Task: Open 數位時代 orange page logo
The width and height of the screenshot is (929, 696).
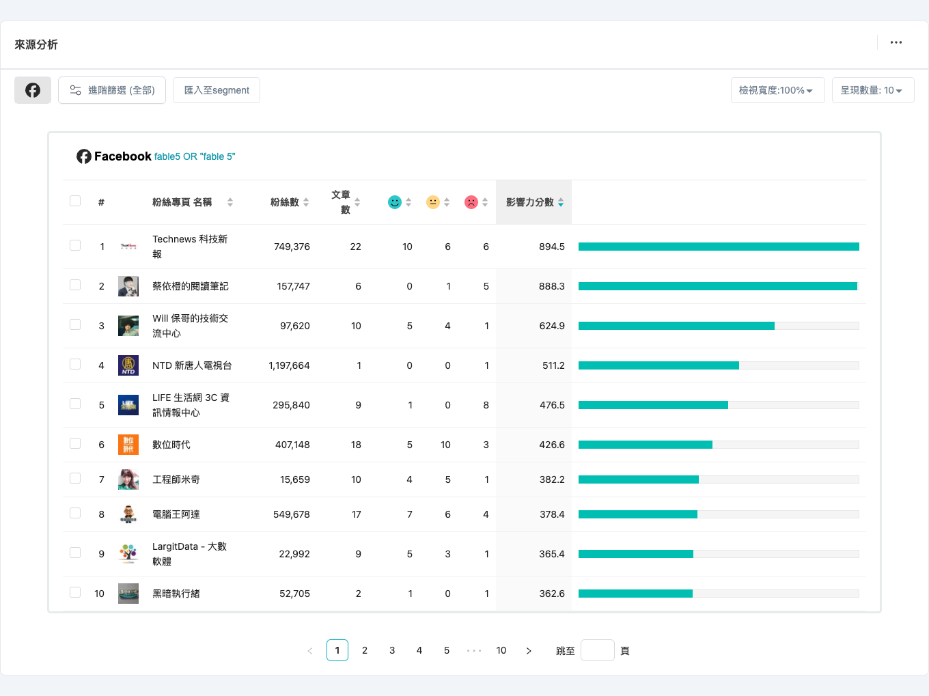Action: coord(128,445)
